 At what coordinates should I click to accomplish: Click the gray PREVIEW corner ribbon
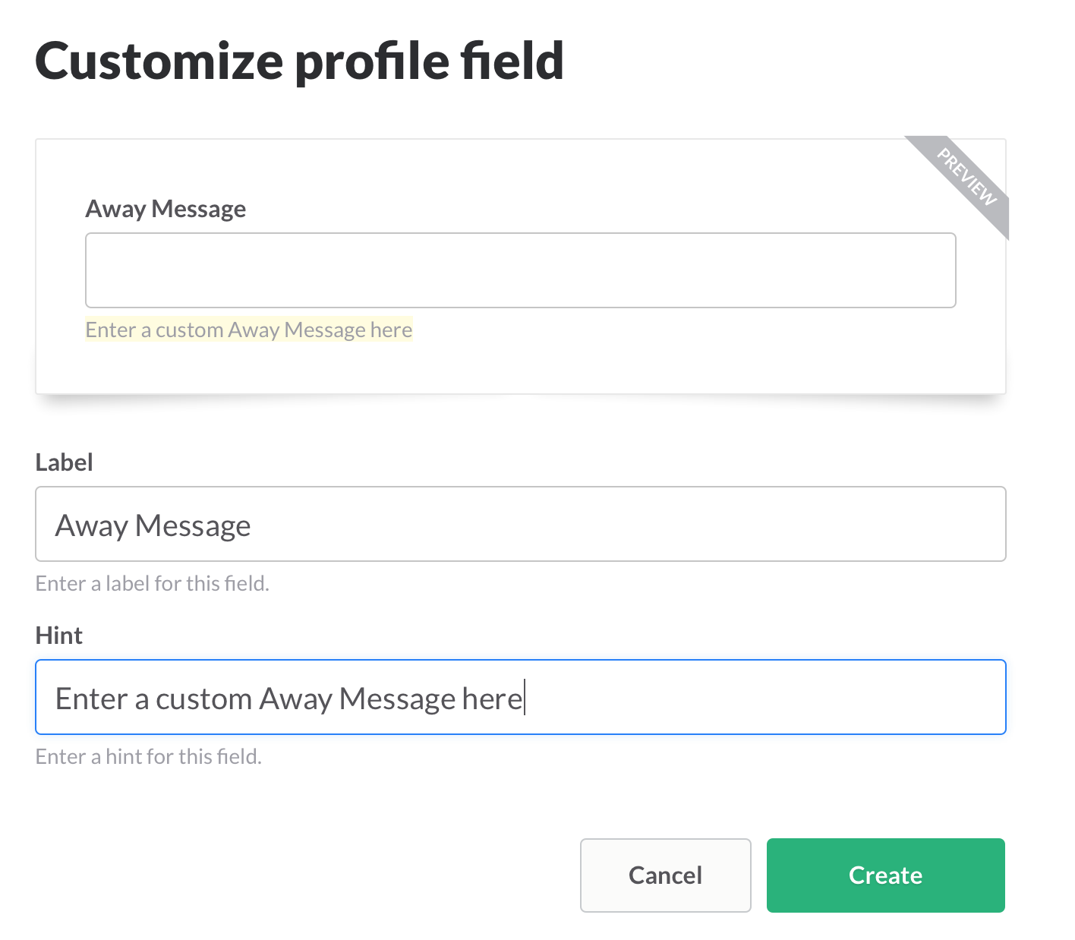(x=966, y=178)
